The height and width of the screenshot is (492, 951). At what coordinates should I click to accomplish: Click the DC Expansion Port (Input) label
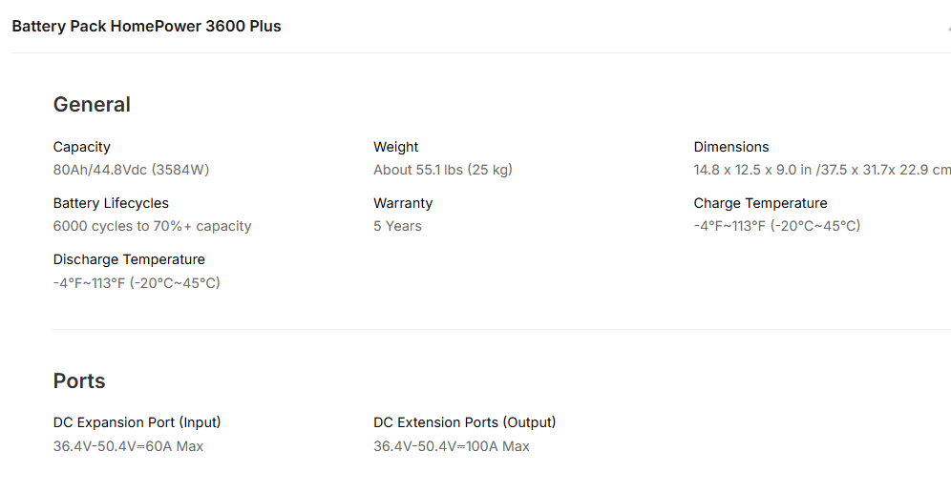pos(137,422)
